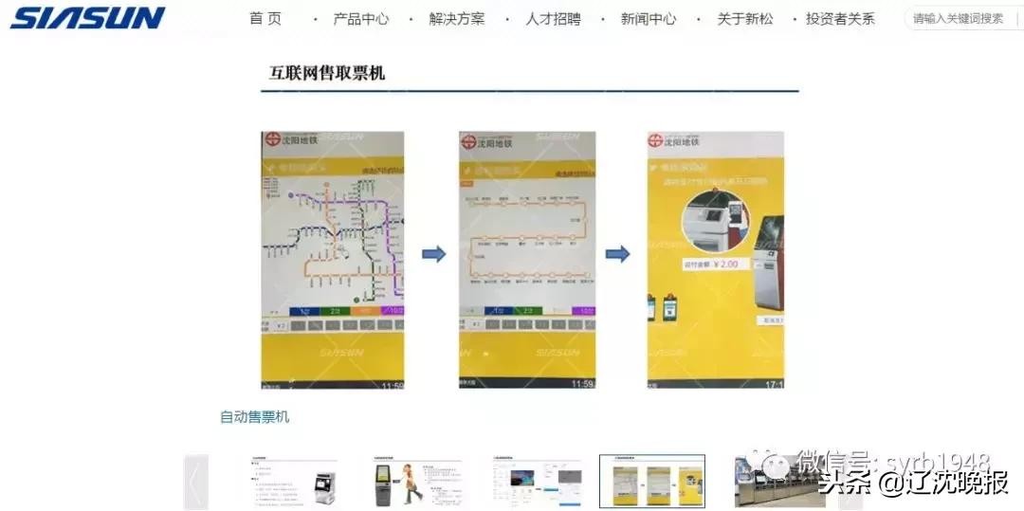Click the SIASUN logo
Screen dimensions: 1024x511
[x=87, y=18]
